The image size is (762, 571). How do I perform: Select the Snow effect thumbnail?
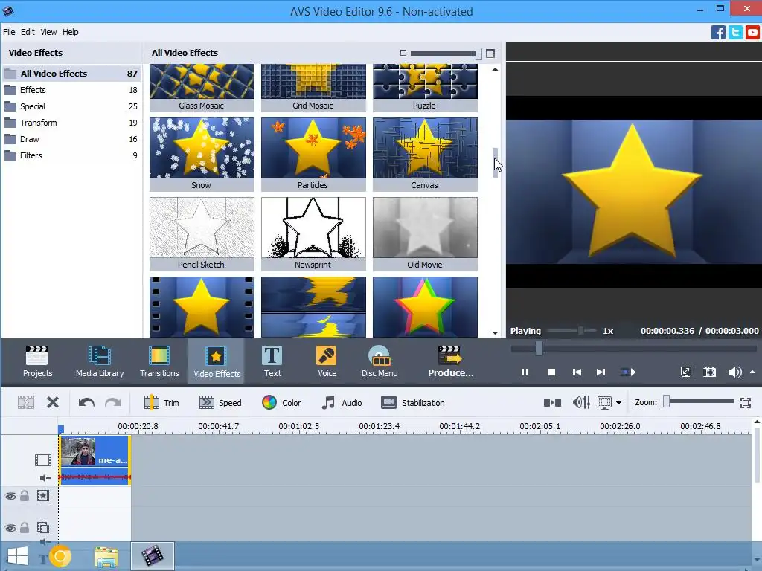pos(202,155)
